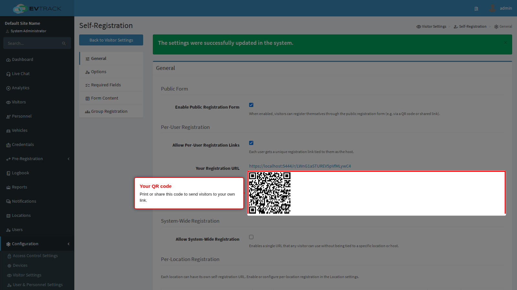Open the admin user menu
Image resolution: width=517 pixels, height=290 pixels.
[501, 8]
